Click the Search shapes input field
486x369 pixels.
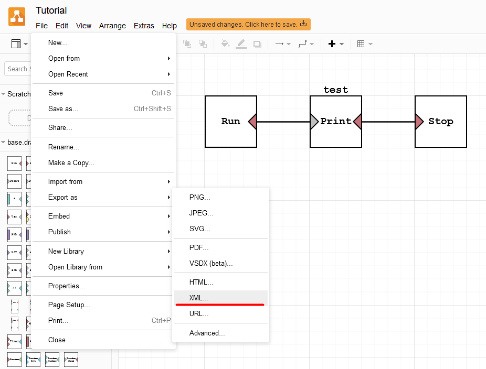coord(18,69)
